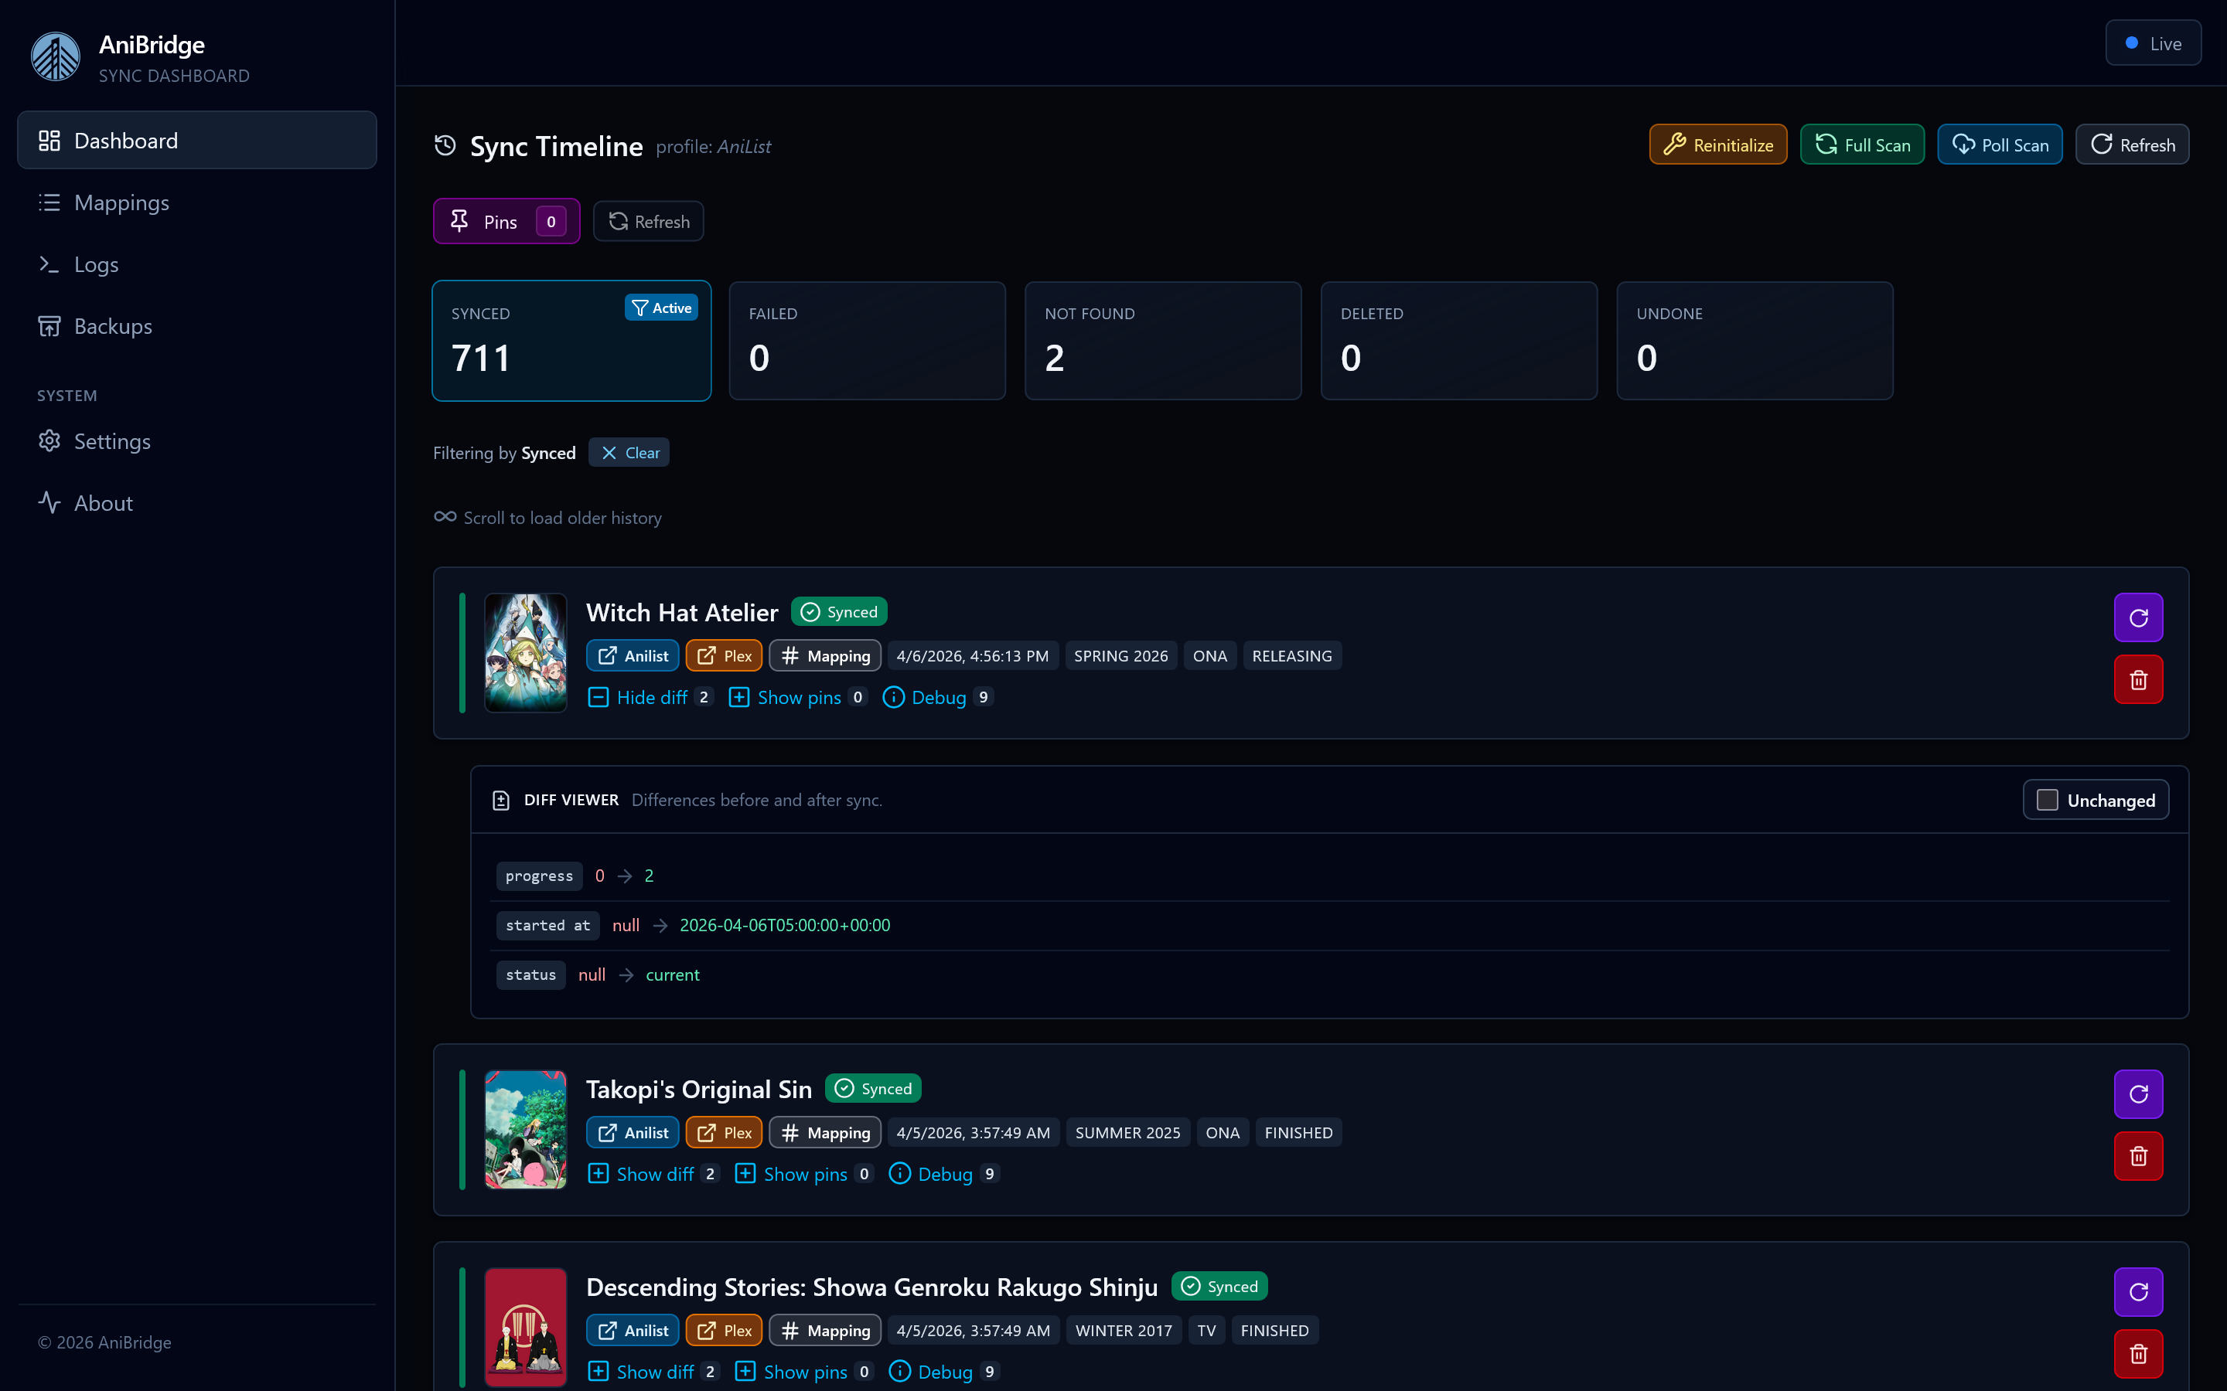Go to Logs in the sidebar
Screen dimensions: 2227x1391
(x=96, y=265)
